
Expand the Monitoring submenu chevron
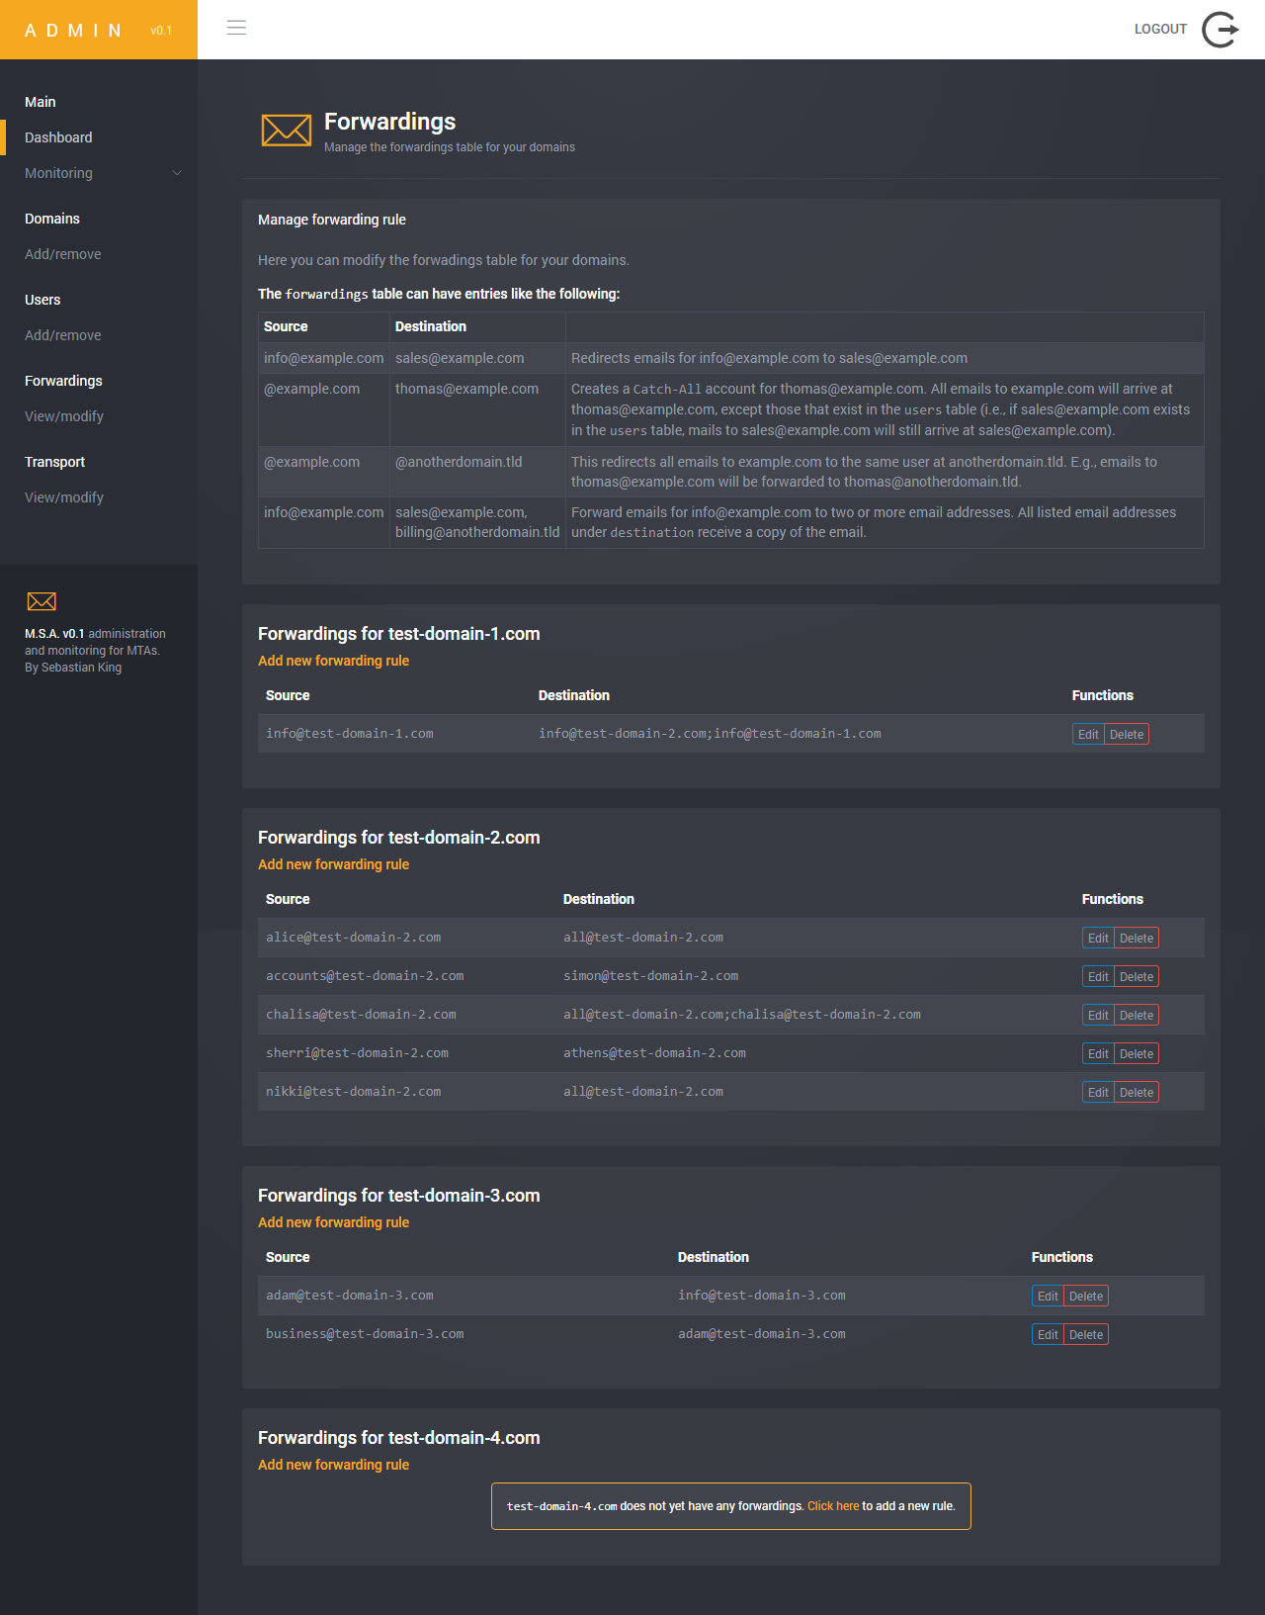click(x=177, y=173)
